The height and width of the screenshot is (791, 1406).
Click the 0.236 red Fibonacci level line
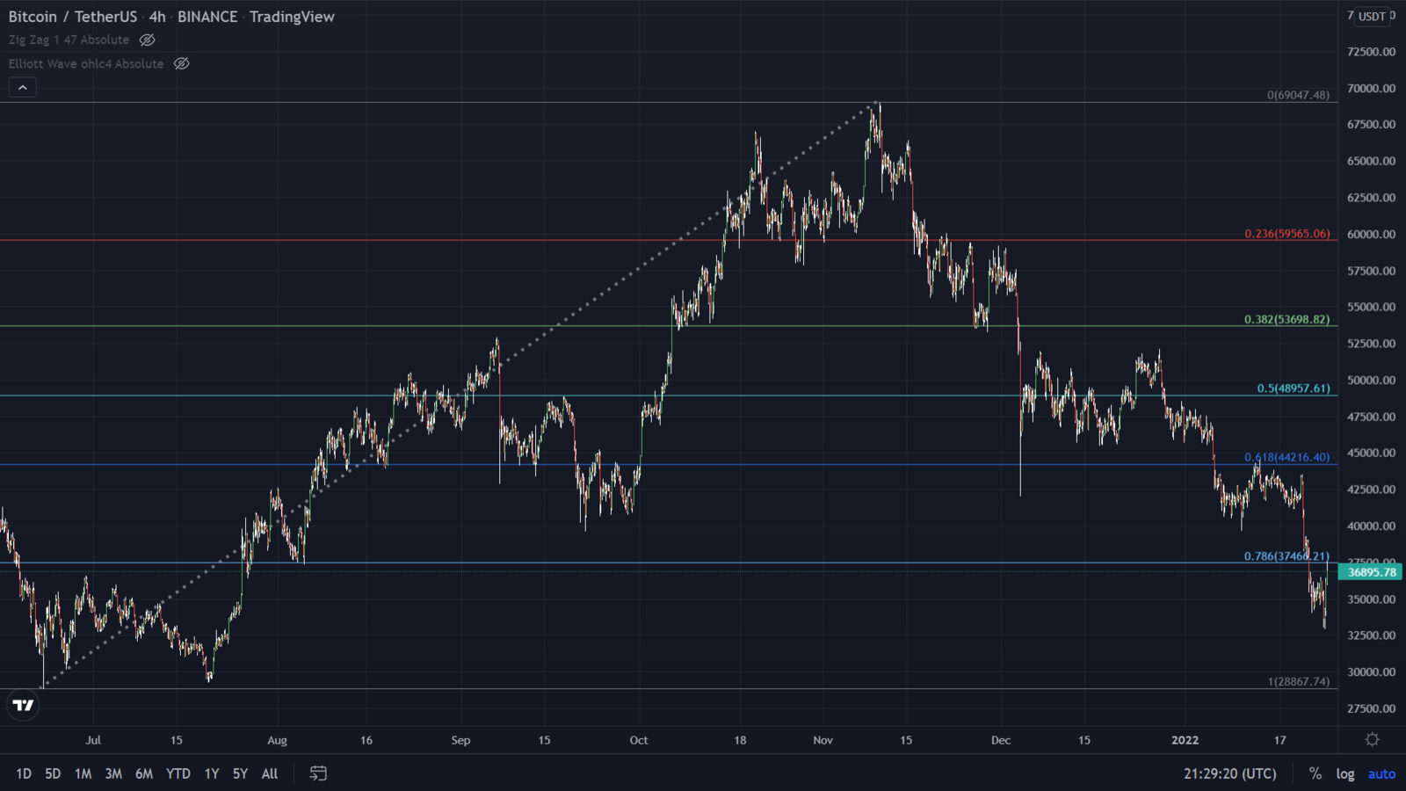615,240
